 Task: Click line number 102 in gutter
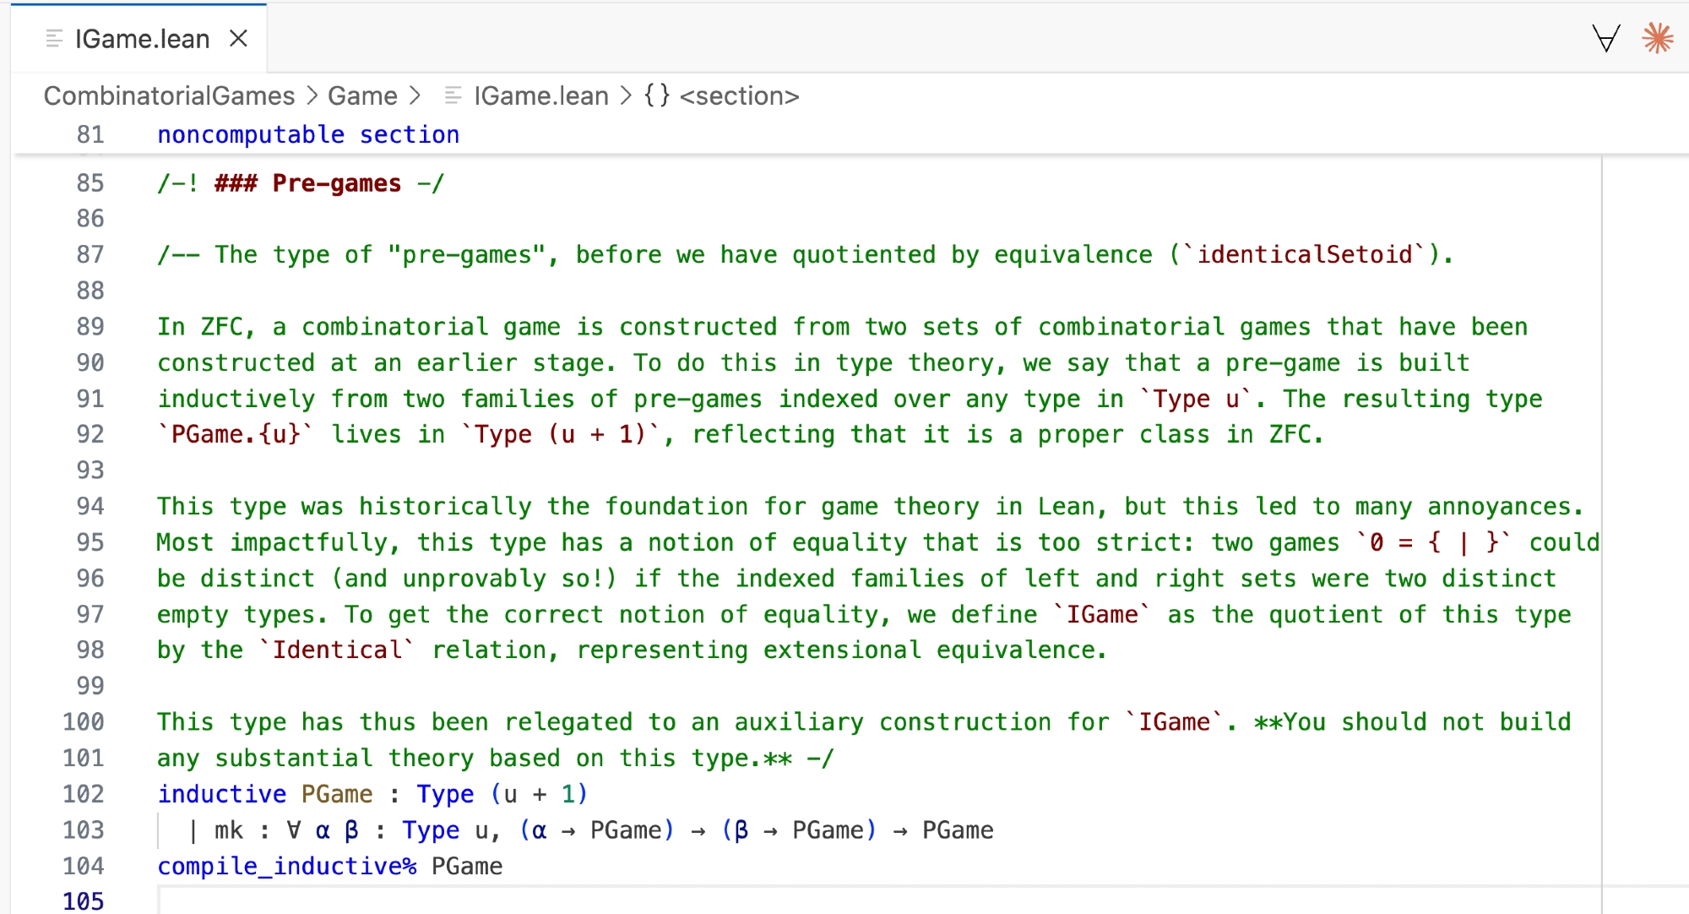(x=84, y=794)
